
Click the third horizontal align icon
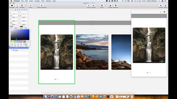19,10
